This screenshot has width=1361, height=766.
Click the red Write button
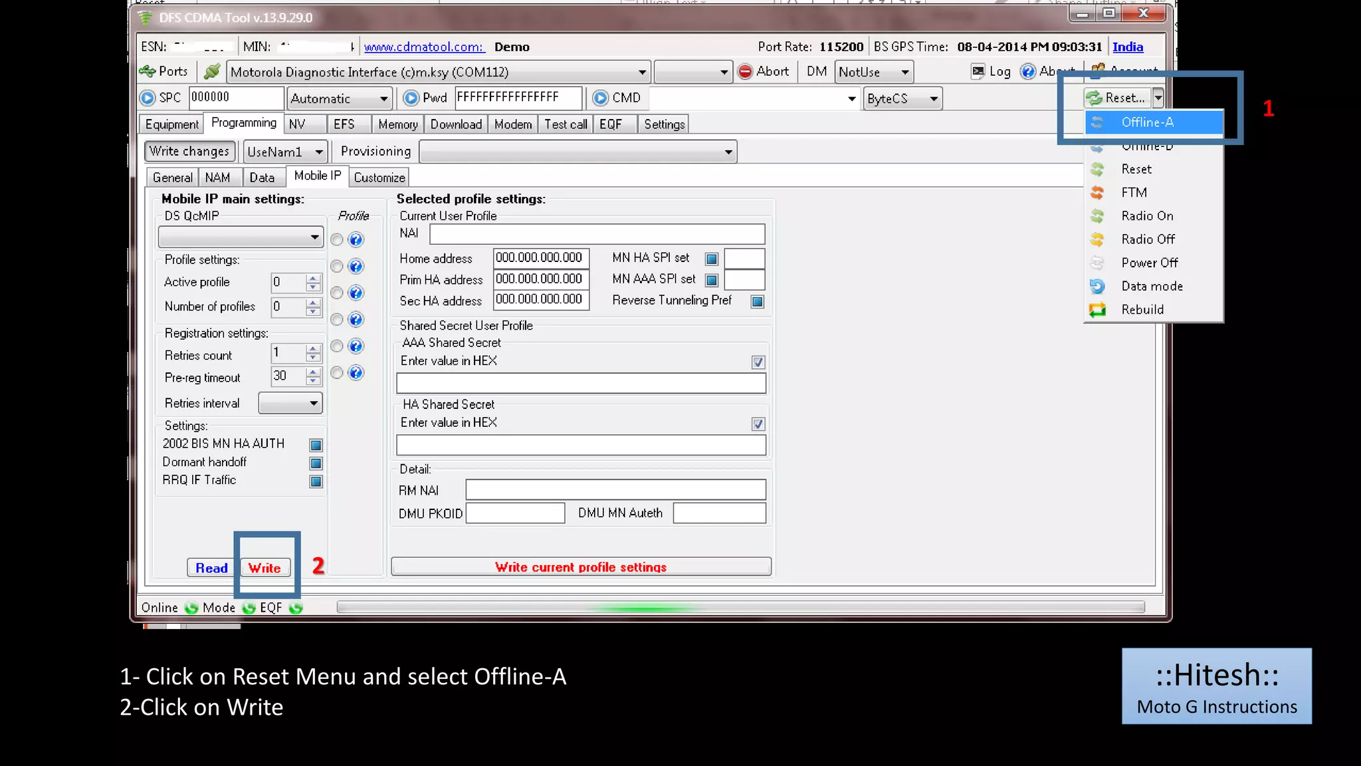click(x=264, y=568)
